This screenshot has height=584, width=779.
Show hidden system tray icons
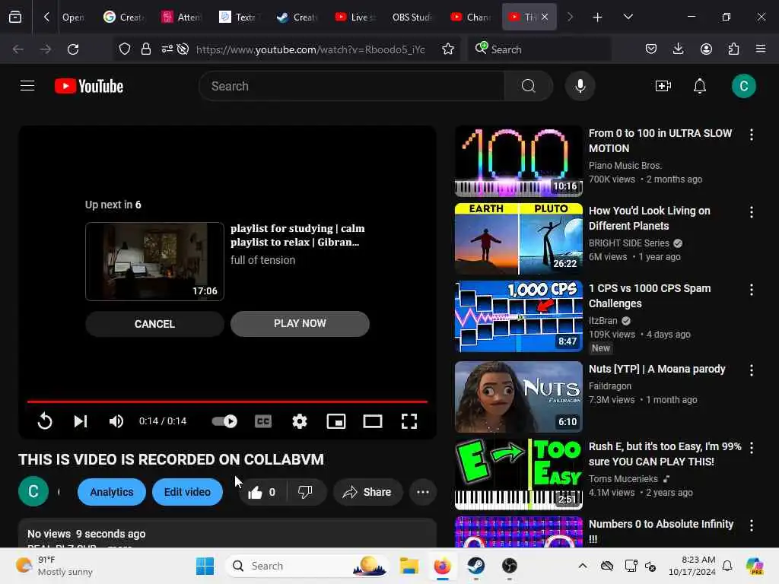pos(582,566)
